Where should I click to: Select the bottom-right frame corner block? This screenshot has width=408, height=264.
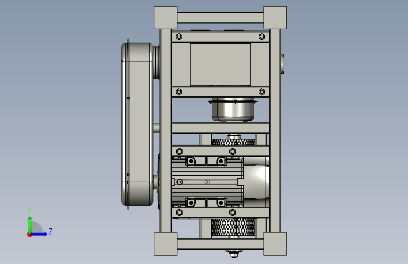coord(275,244)
